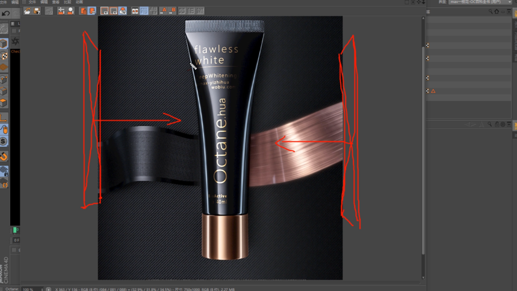
Task: Click the grid-with-padlock icon in left palette
Action: click(x=4, y=171)
